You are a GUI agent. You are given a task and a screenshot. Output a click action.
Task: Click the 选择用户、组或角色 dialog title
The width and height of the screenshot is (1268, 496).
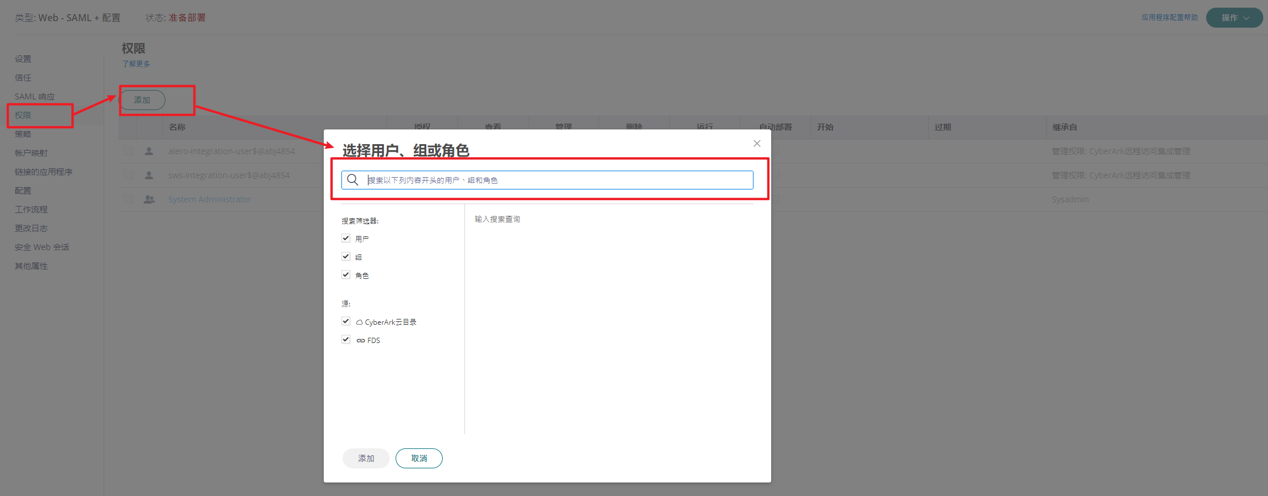click(406, 151)
